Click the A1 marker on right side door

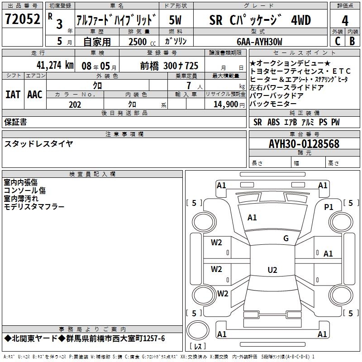(328, 254)
